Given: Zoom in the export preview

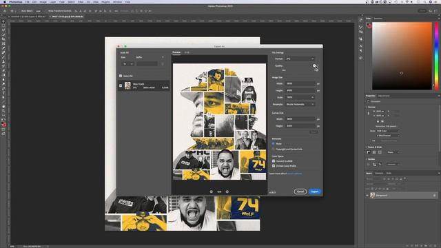Looking at the screenshot, I should tap(227, 192).
